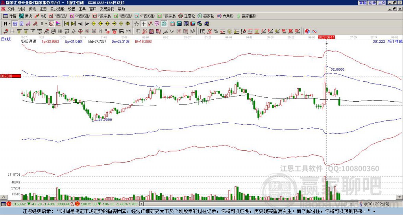Viewport: 403px width, 215px height.
Task: Open the 资讯 menu
Action: [x=32, y=9]
